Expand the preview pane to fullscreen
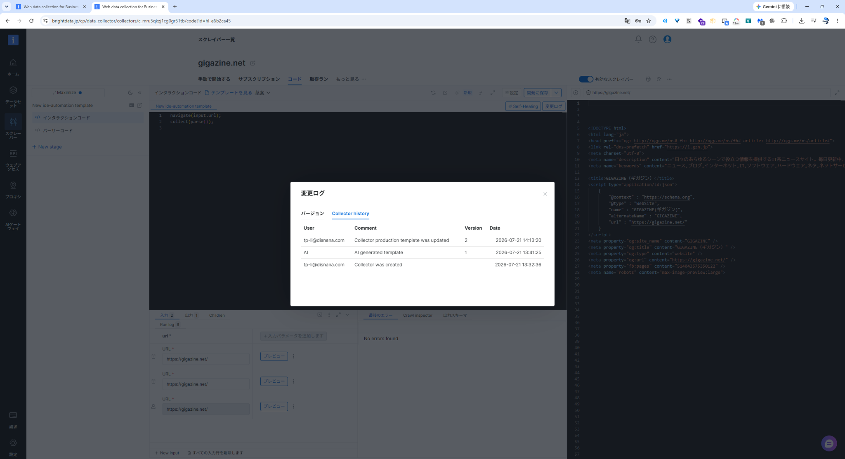 pos(837,93)
